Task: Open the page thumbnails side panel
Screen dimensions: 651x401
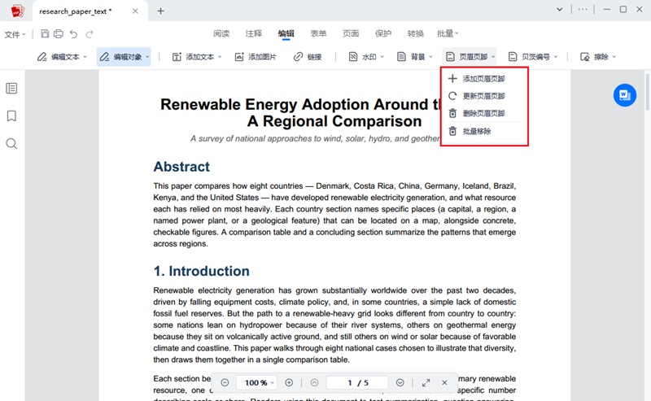Action: click(11, 88)
